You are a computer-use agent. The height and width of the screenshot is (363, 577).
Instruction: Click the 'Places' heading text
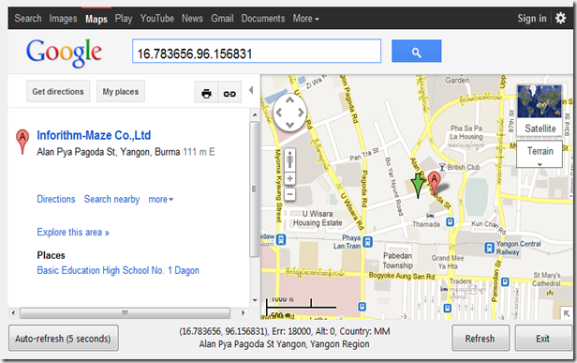click(51, 255)
